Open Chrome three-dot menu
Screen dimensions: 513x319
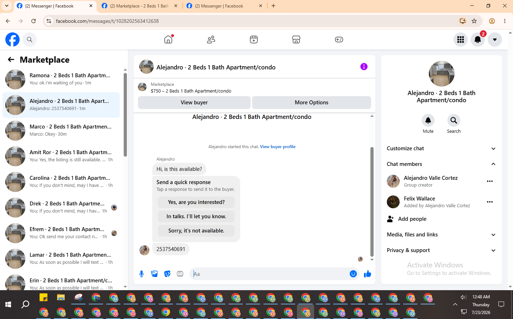(505, 21)
